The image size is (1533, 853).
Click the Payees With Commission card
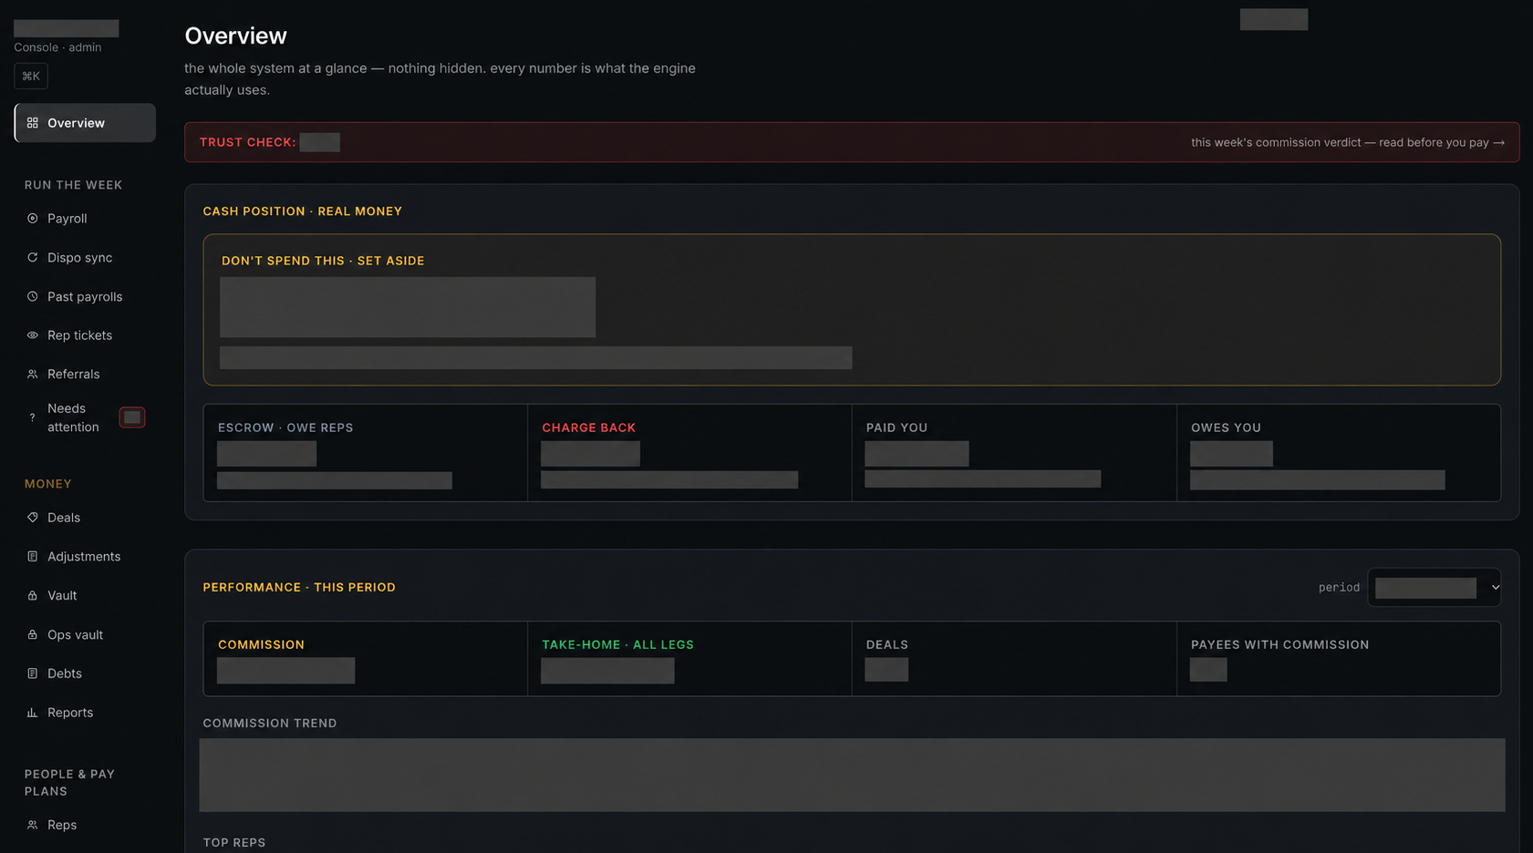(x=1339, y=659)
